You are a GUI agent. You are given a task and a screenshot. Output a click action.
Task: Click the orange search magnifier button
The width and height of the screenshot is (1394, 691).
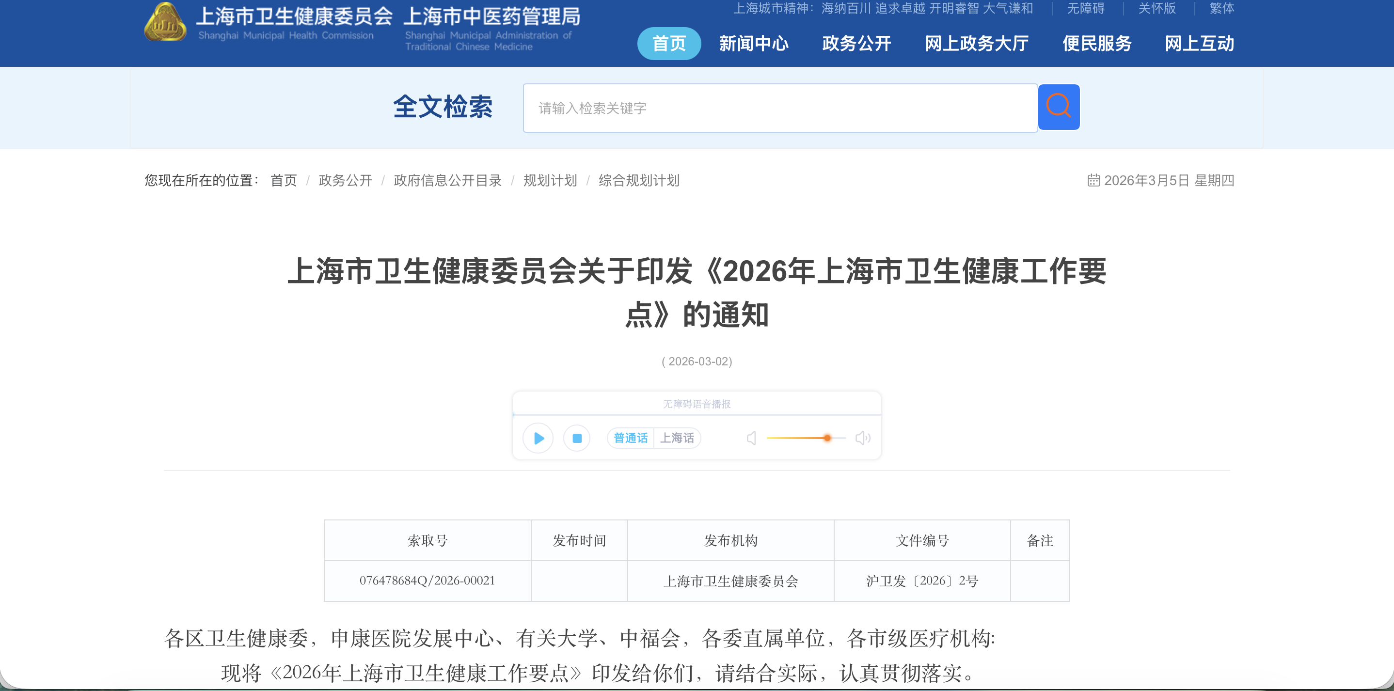(x=1058, y=107)
